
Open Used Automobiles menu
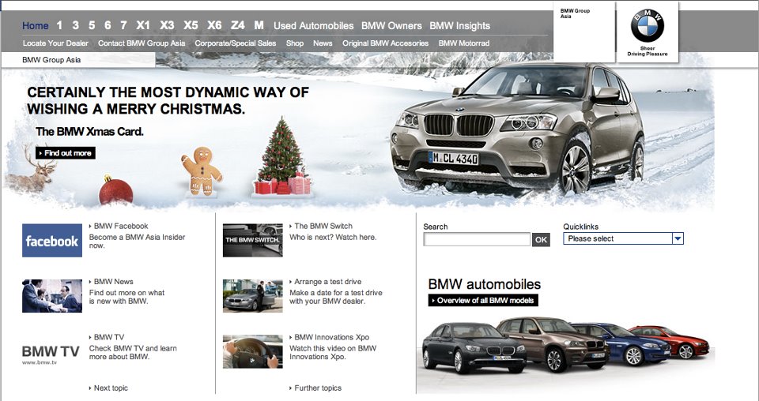point(314,25)
